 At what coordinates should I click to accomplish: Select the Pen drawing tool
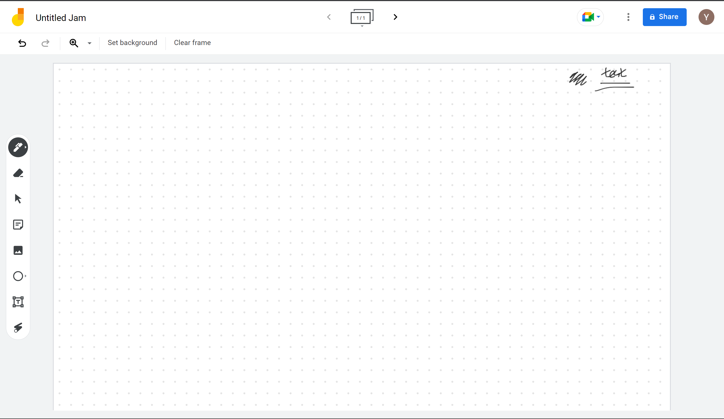(18, 147)
